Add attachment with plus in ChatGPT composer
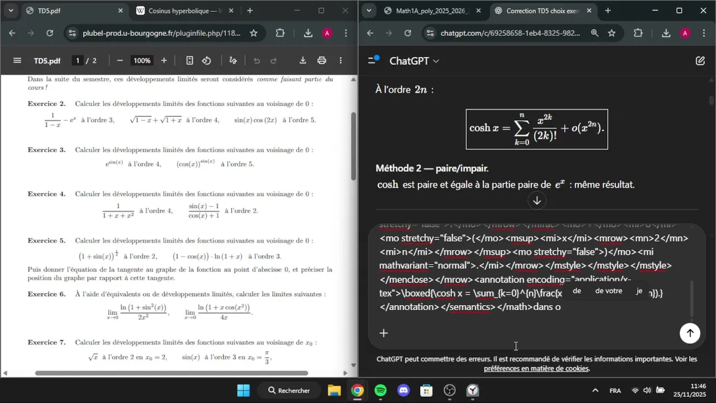 click(384, 333)
